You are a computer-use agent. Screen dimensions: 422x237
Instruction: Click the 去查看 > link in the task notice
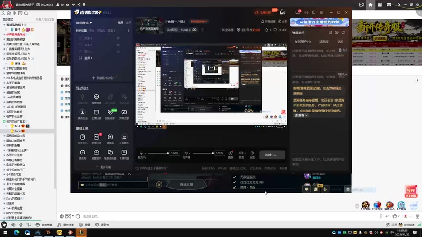click(300, 115)
